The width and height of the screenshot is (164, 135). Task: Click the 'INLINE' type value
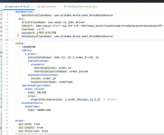[x=42, y=93]
